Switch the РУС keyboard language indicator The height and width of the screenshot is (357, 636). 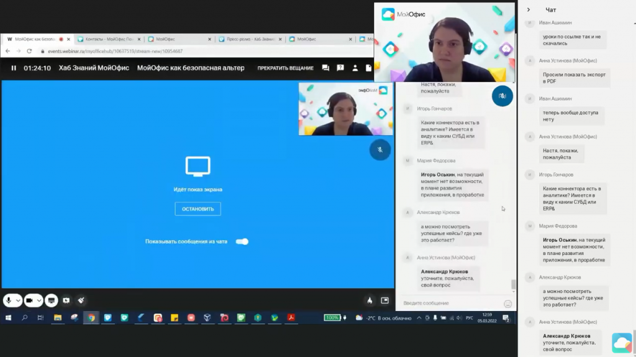[x=470, y=318]
